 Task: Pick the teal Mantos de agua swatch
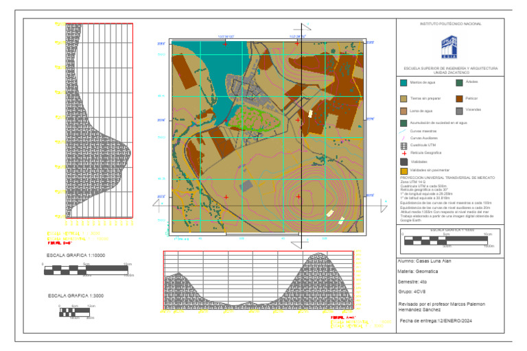(x=403, y=83)
